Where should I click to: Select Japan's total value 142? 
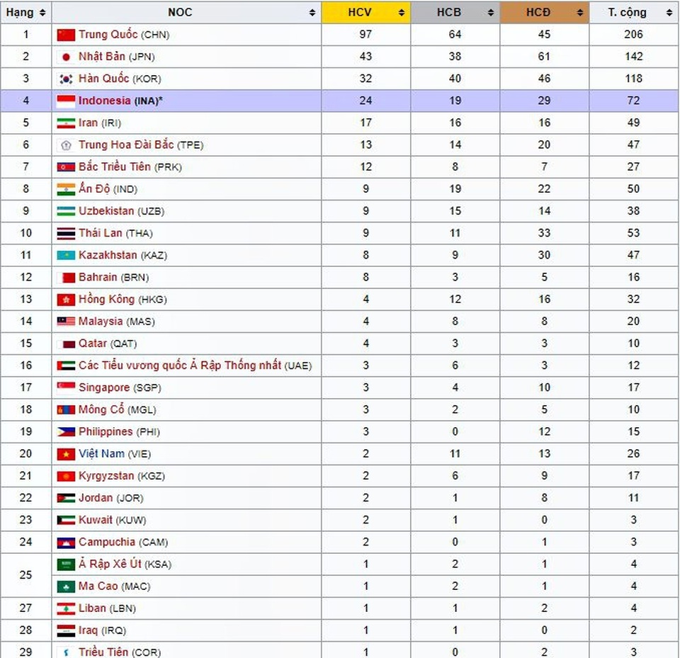point(633,57)
